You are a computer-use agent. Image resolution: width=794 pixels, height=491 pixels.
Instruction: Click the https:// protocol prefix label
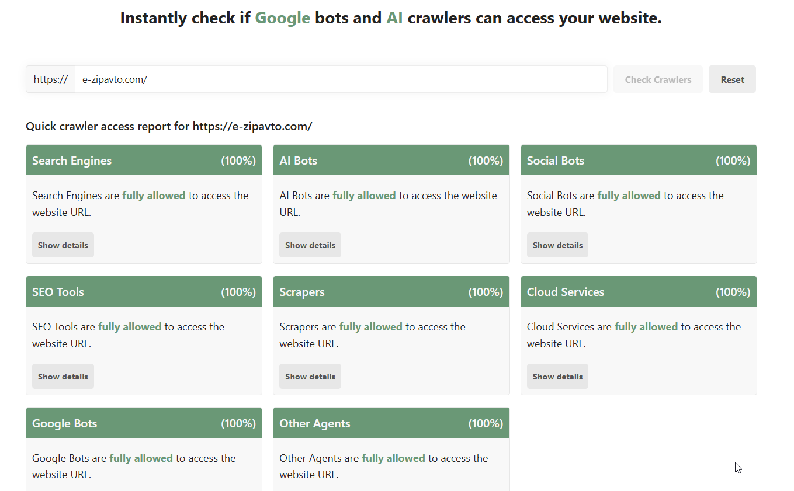51,79
